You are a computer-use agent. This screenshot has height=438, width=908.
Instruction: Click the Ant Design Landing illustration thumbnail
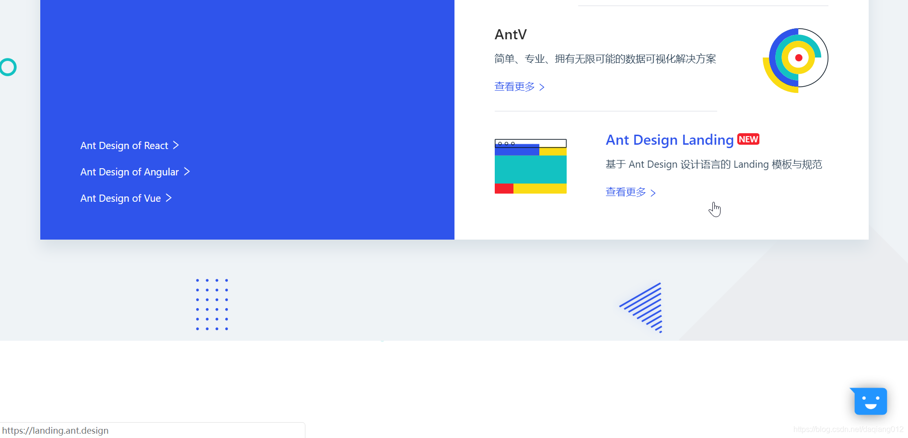point(531,166)
